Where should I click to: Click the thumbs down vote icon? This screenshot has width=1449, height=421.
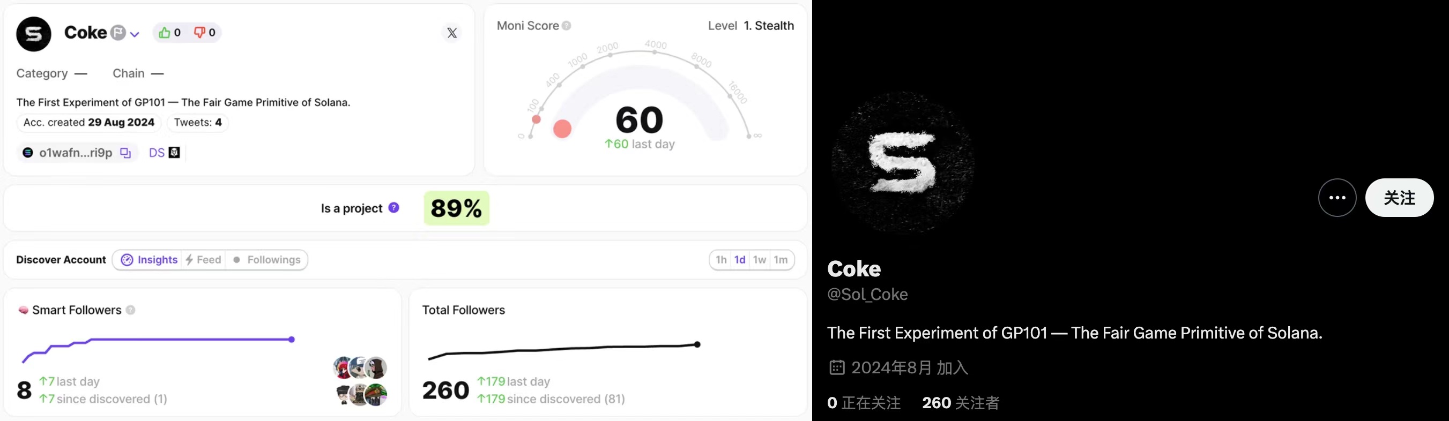click(199, 33)
